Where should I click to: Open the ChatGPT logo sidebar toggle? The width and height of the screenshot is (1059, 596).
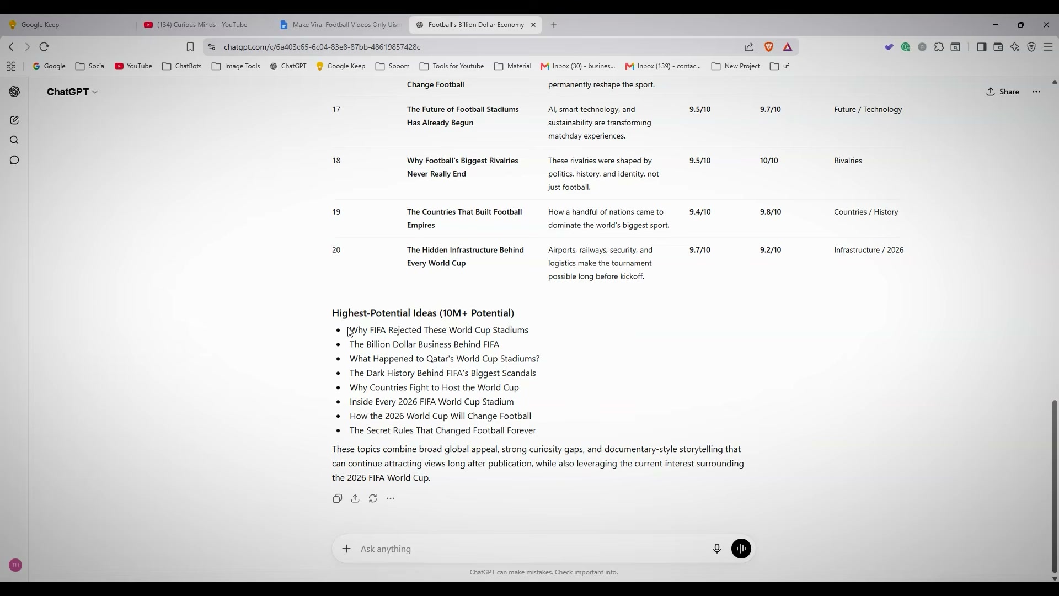15,92
